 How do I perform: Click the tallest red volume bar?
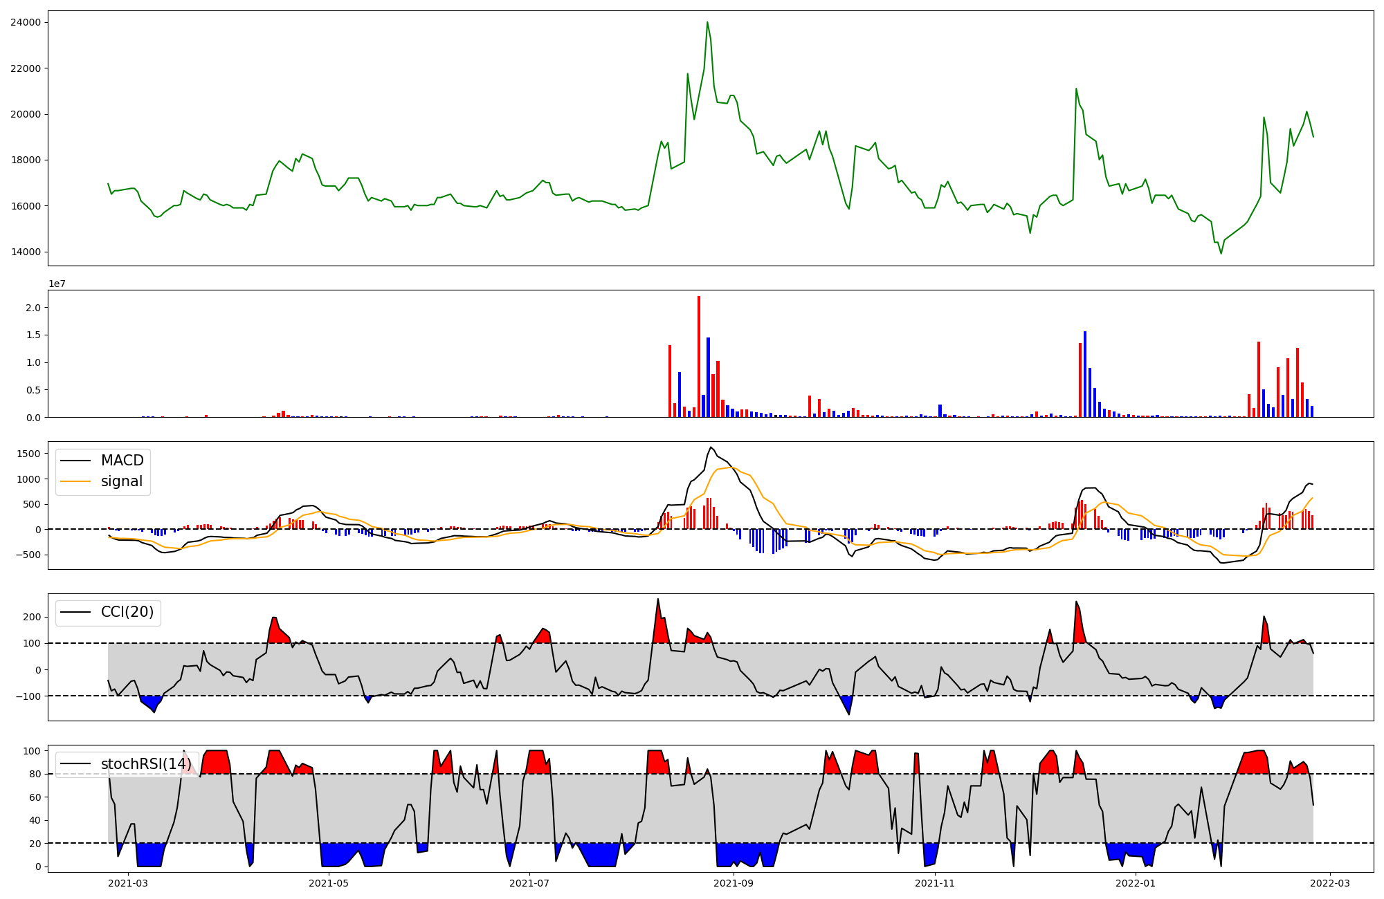pyautogui.click(x=699, y=356)
